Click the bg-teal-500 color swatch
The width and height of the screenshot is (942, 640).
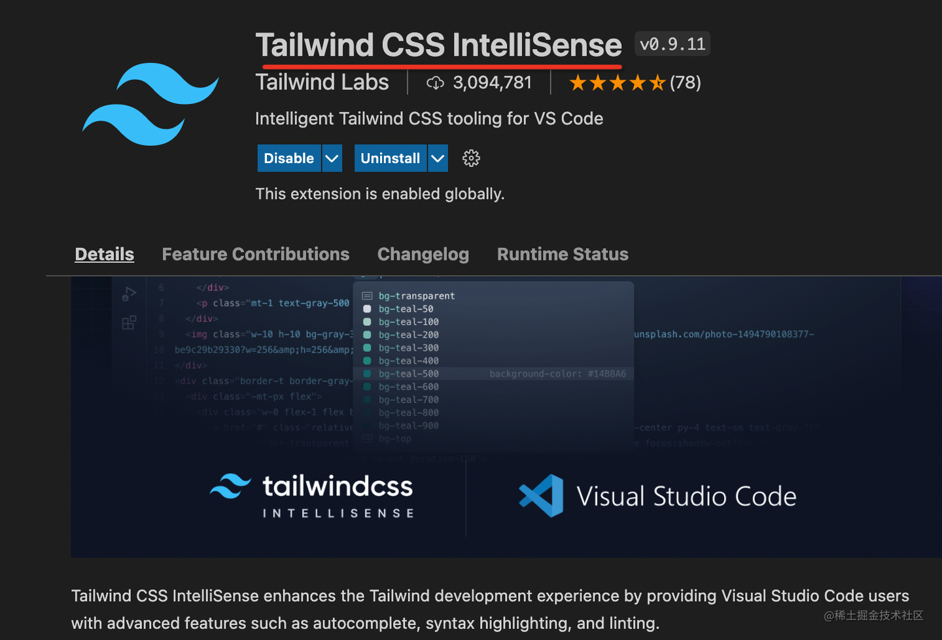pyautogui.click(x=367, y=374)
